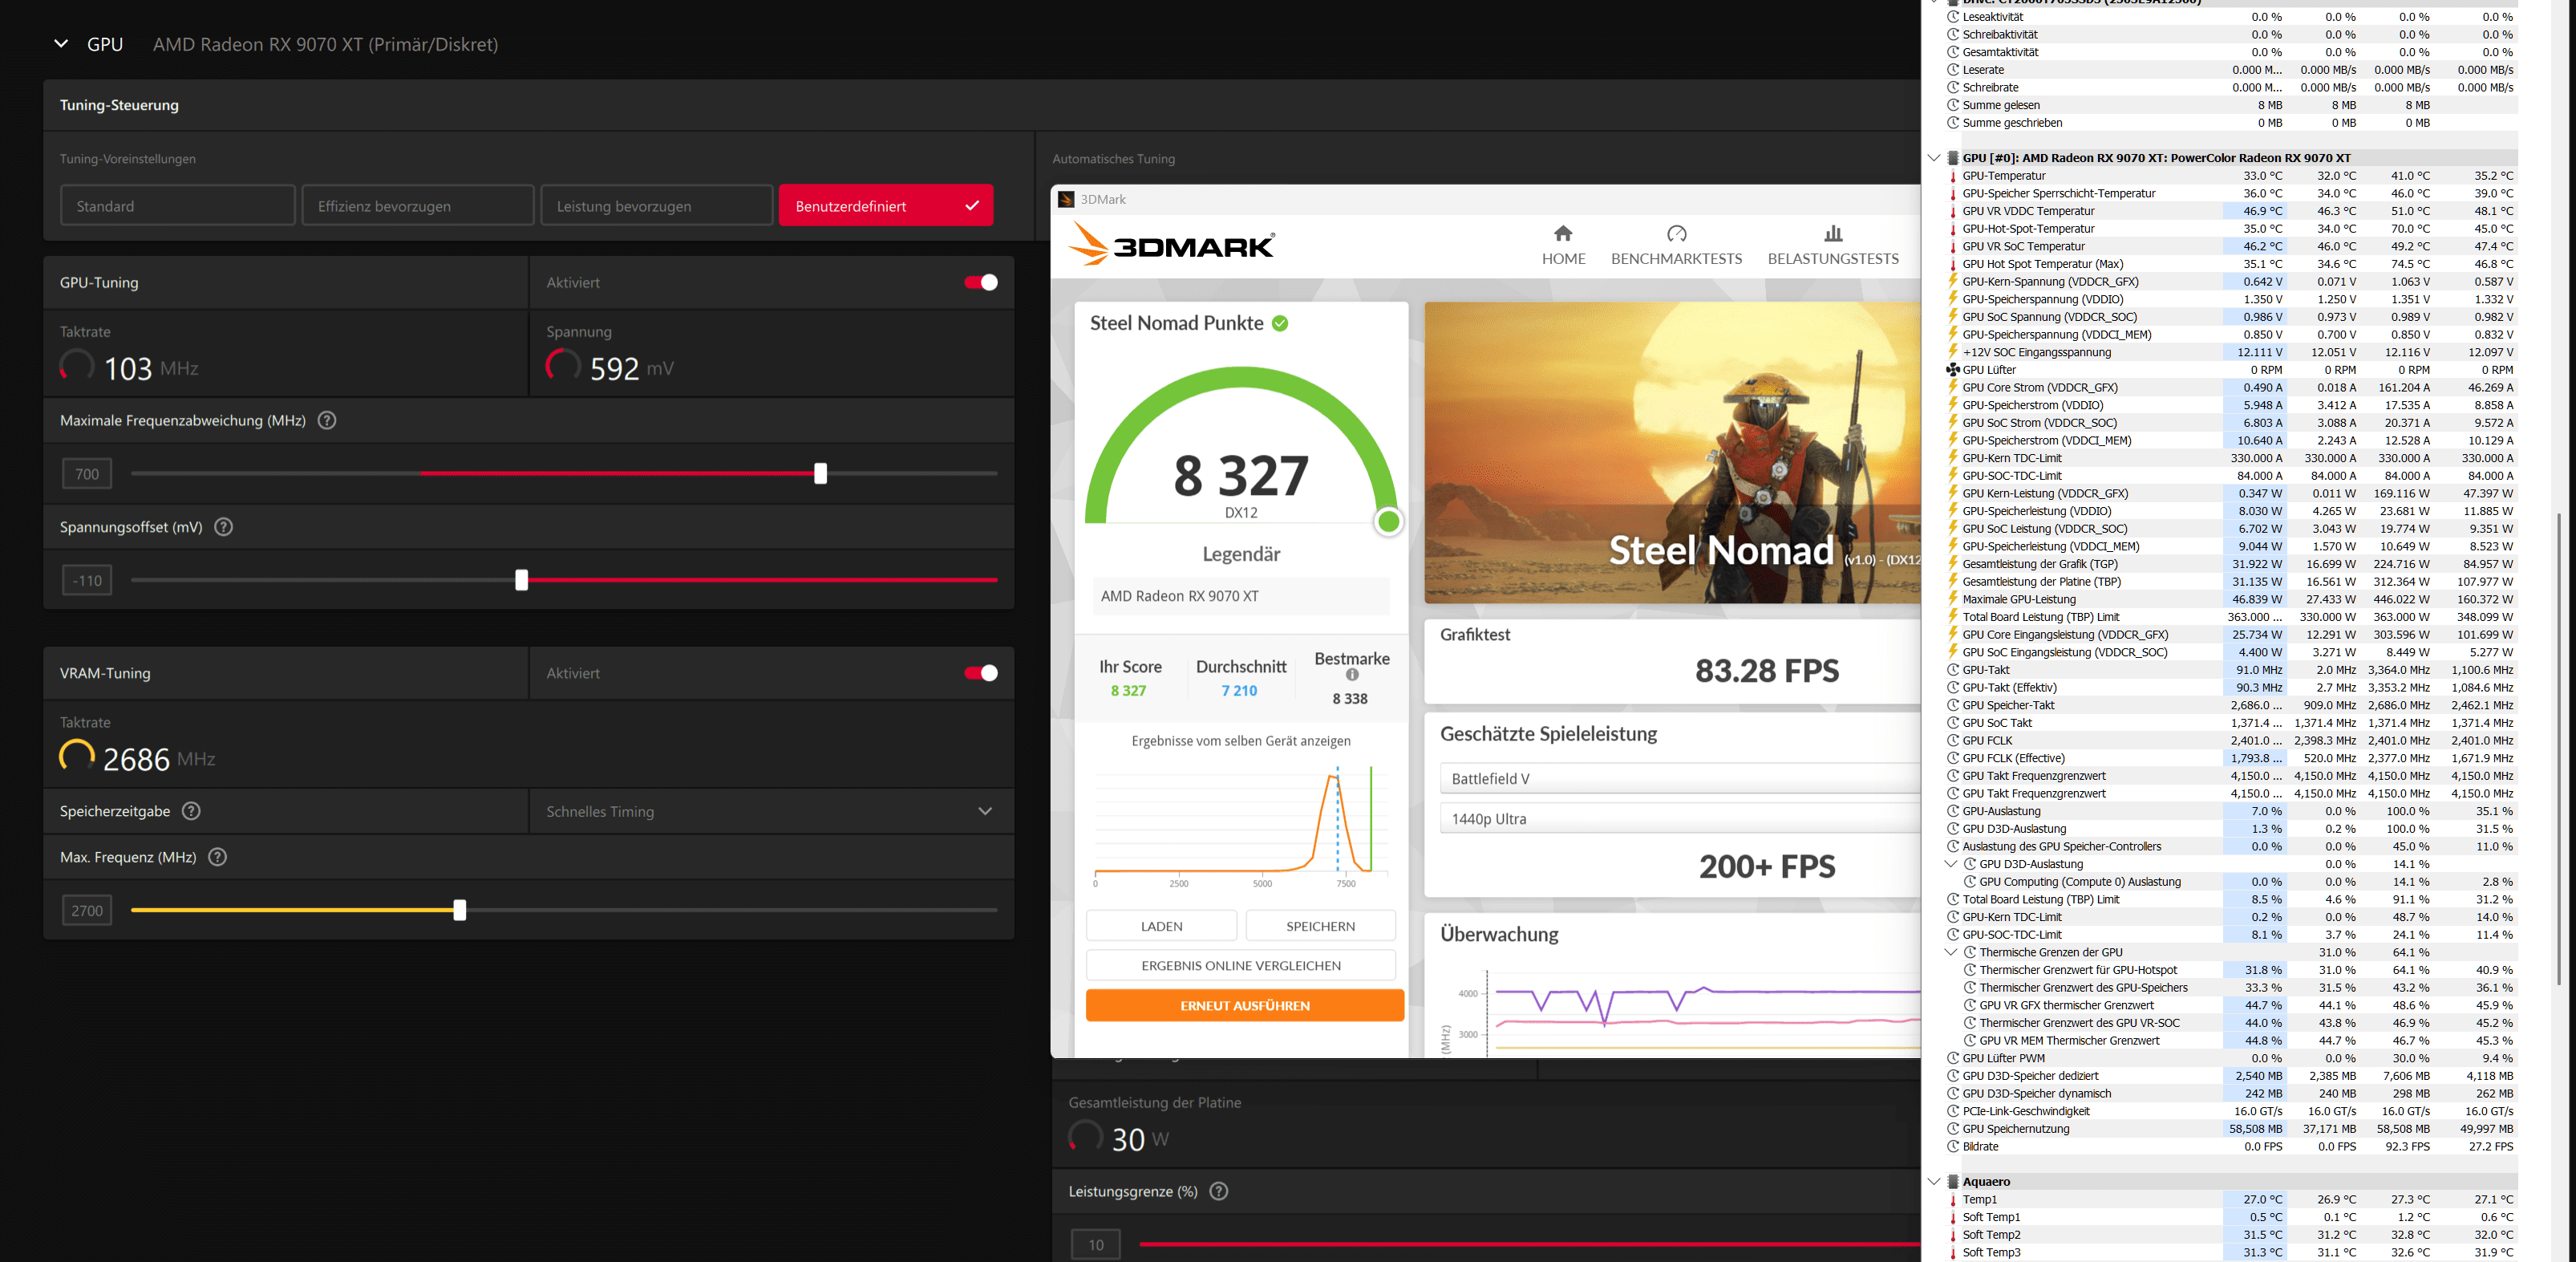This screenshot has width=2576, height=1262.
Task: Click clock icon beside Bildrate
Action: 1953,1146
